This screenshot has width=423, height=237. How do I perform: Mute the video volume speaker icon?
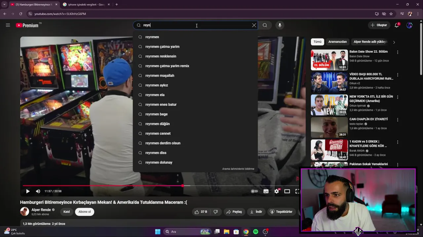pyautogui.click(x=38, y=191)
